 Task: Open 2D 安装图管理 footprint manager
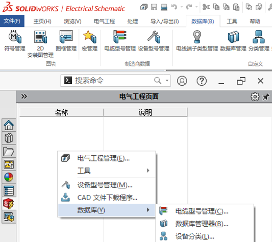tap(40, 44)
